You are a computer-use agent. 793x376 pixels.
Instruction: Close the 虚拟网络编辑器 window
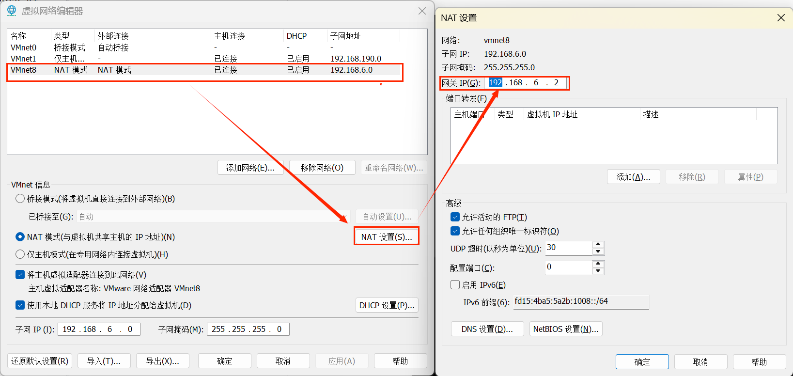pos(422,11)
